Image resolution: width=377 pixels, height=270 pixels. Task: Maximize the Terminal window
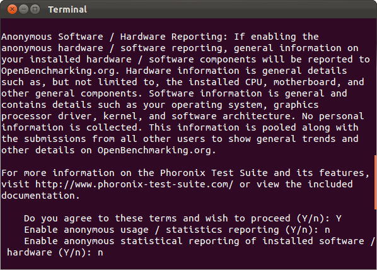(35, 9)
